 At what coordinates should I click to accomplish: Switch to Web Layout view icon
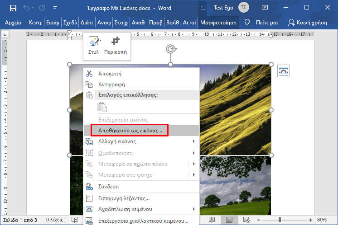pyautogui.click(x=246, y=220)
